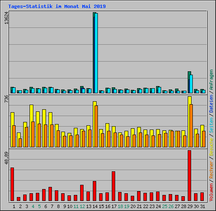The height and width of the screenshot is (211, 216).
Task: Click day label 1 on x-axis
Action: coord(14,206)
